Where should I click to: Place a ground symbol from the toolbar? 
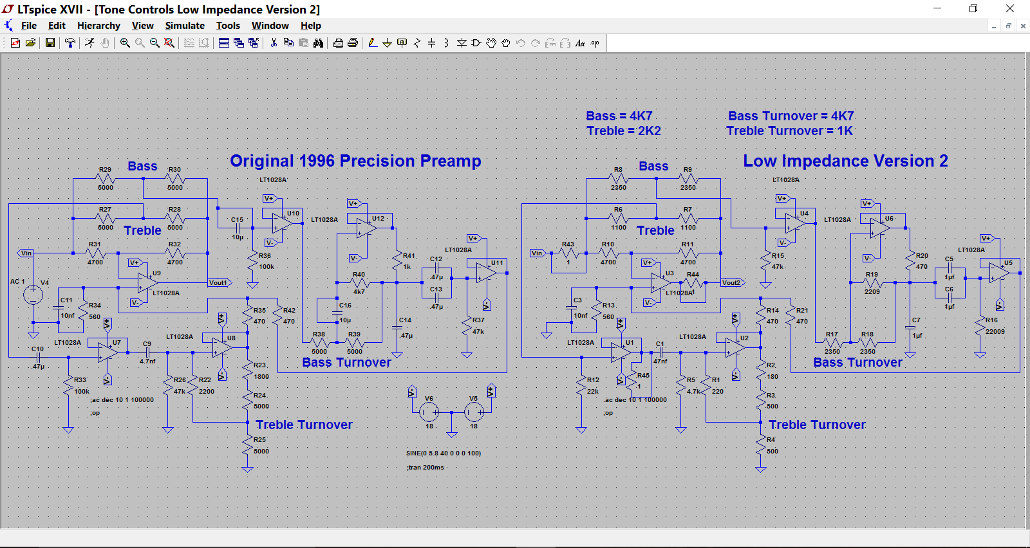pyautogui.click(x=387, y=43)
